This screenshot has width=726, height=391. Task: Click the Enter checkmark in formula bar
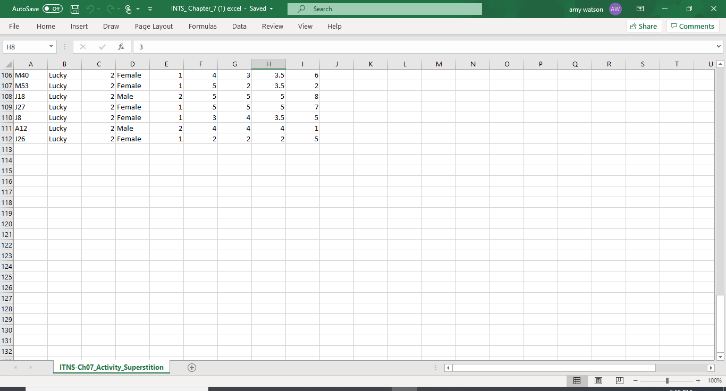(102, 47)
